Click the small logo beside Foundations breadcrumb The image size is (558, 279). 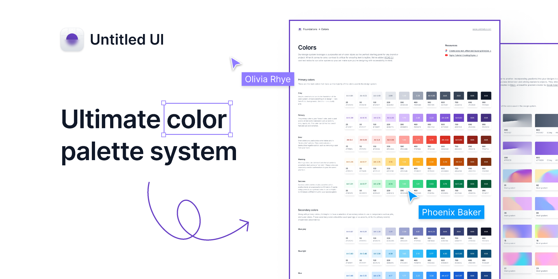pyautogui.click(x=300, y=29)
